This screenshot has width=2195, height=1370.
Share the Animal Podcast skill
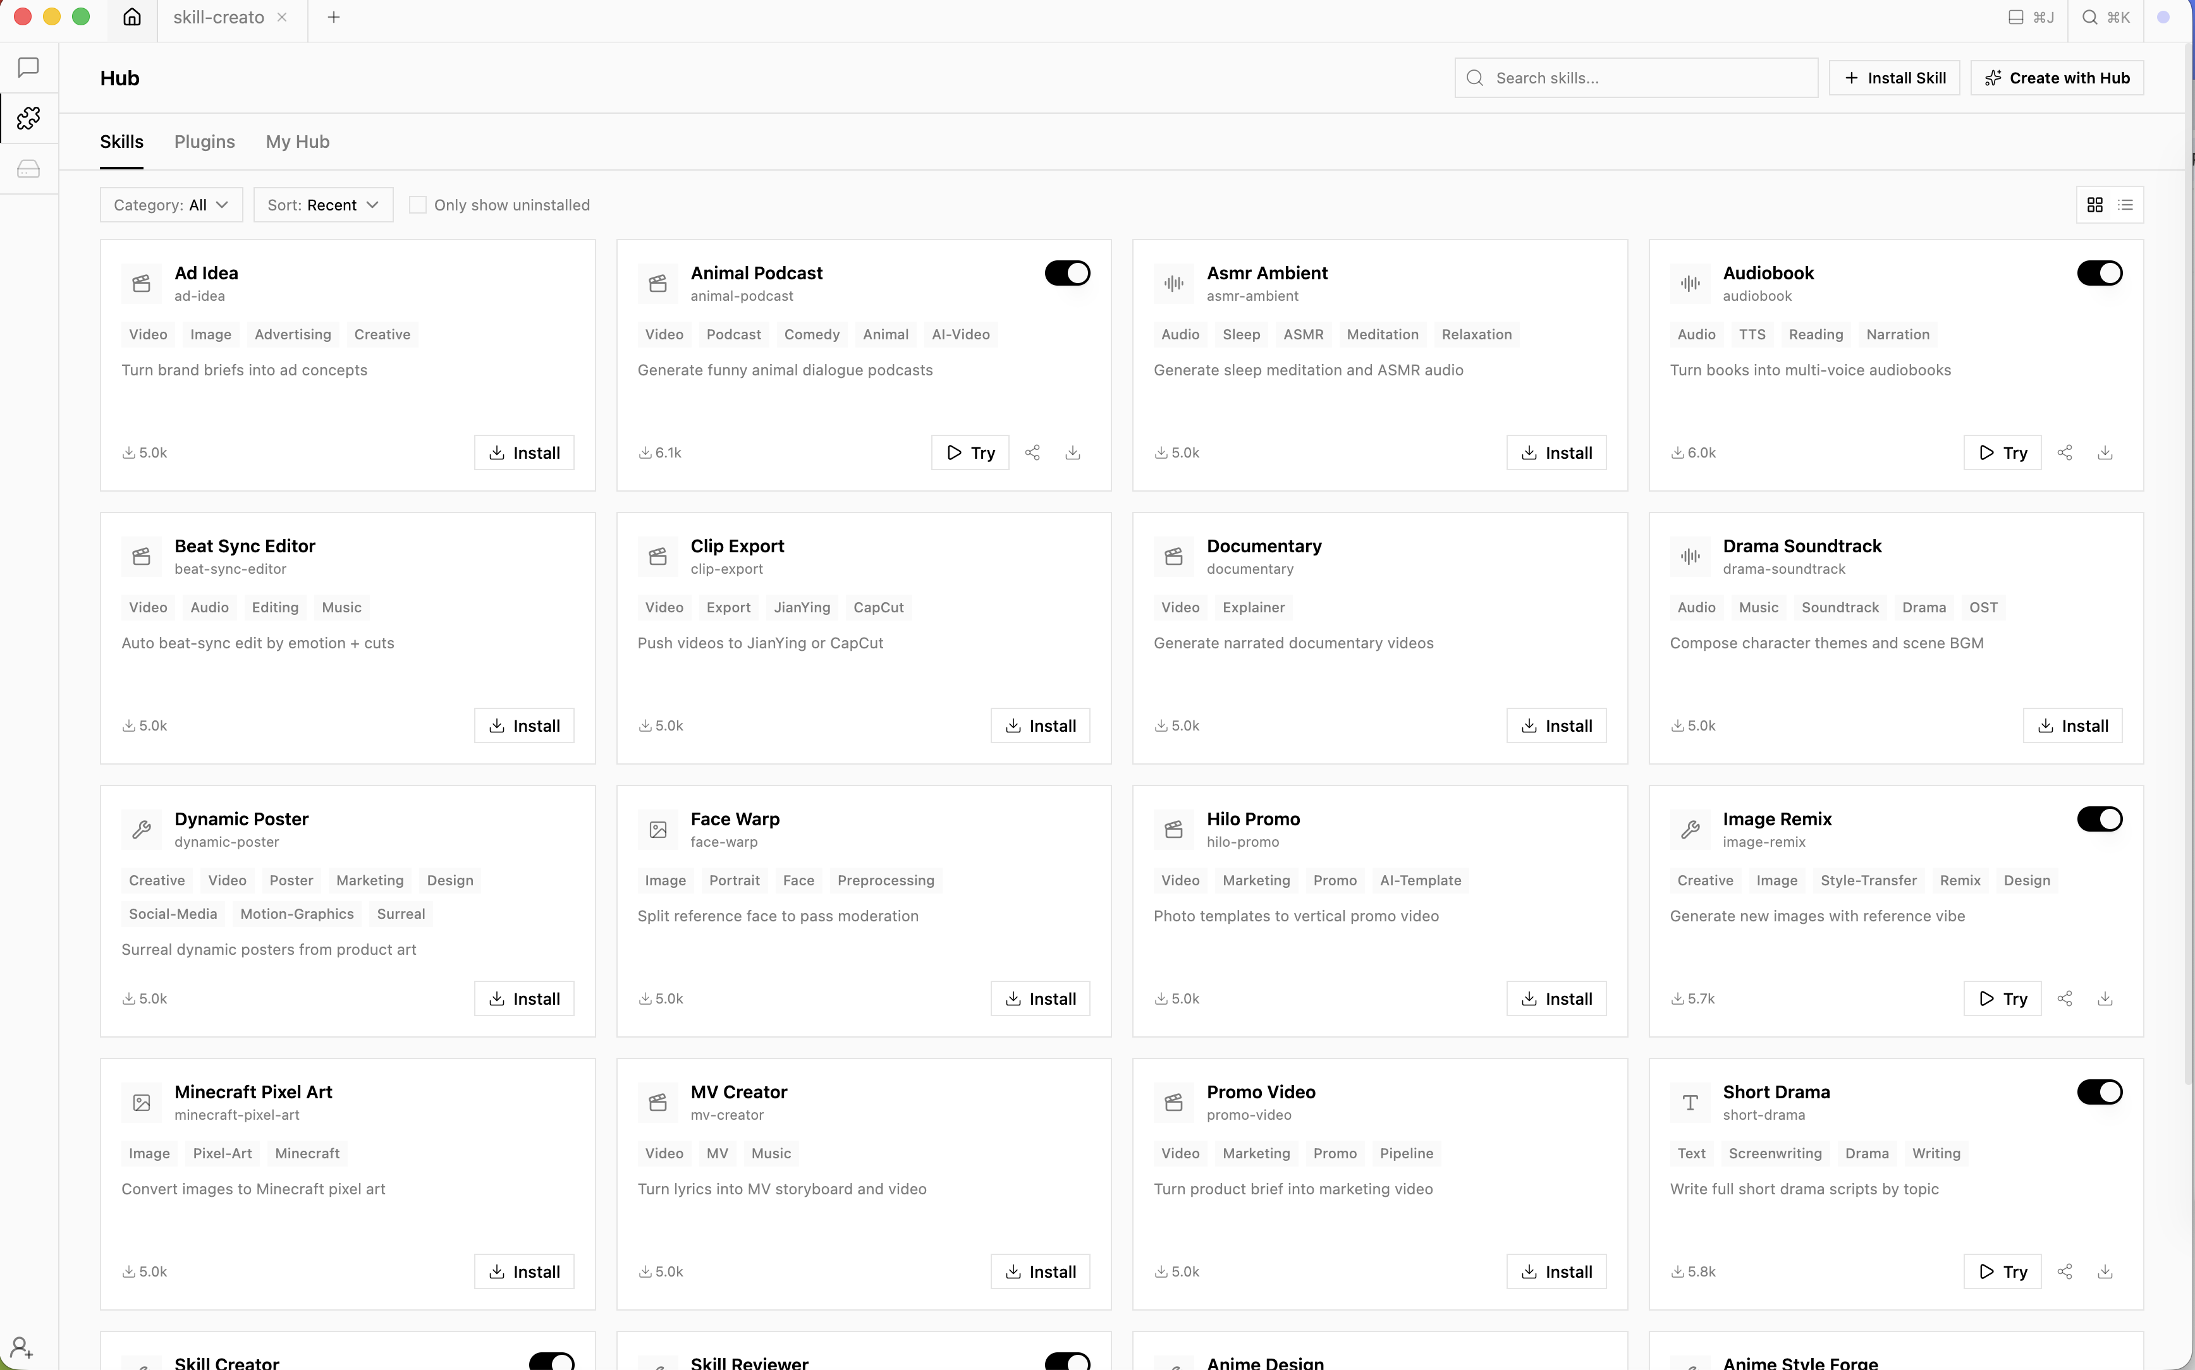tap(1032, 452)
